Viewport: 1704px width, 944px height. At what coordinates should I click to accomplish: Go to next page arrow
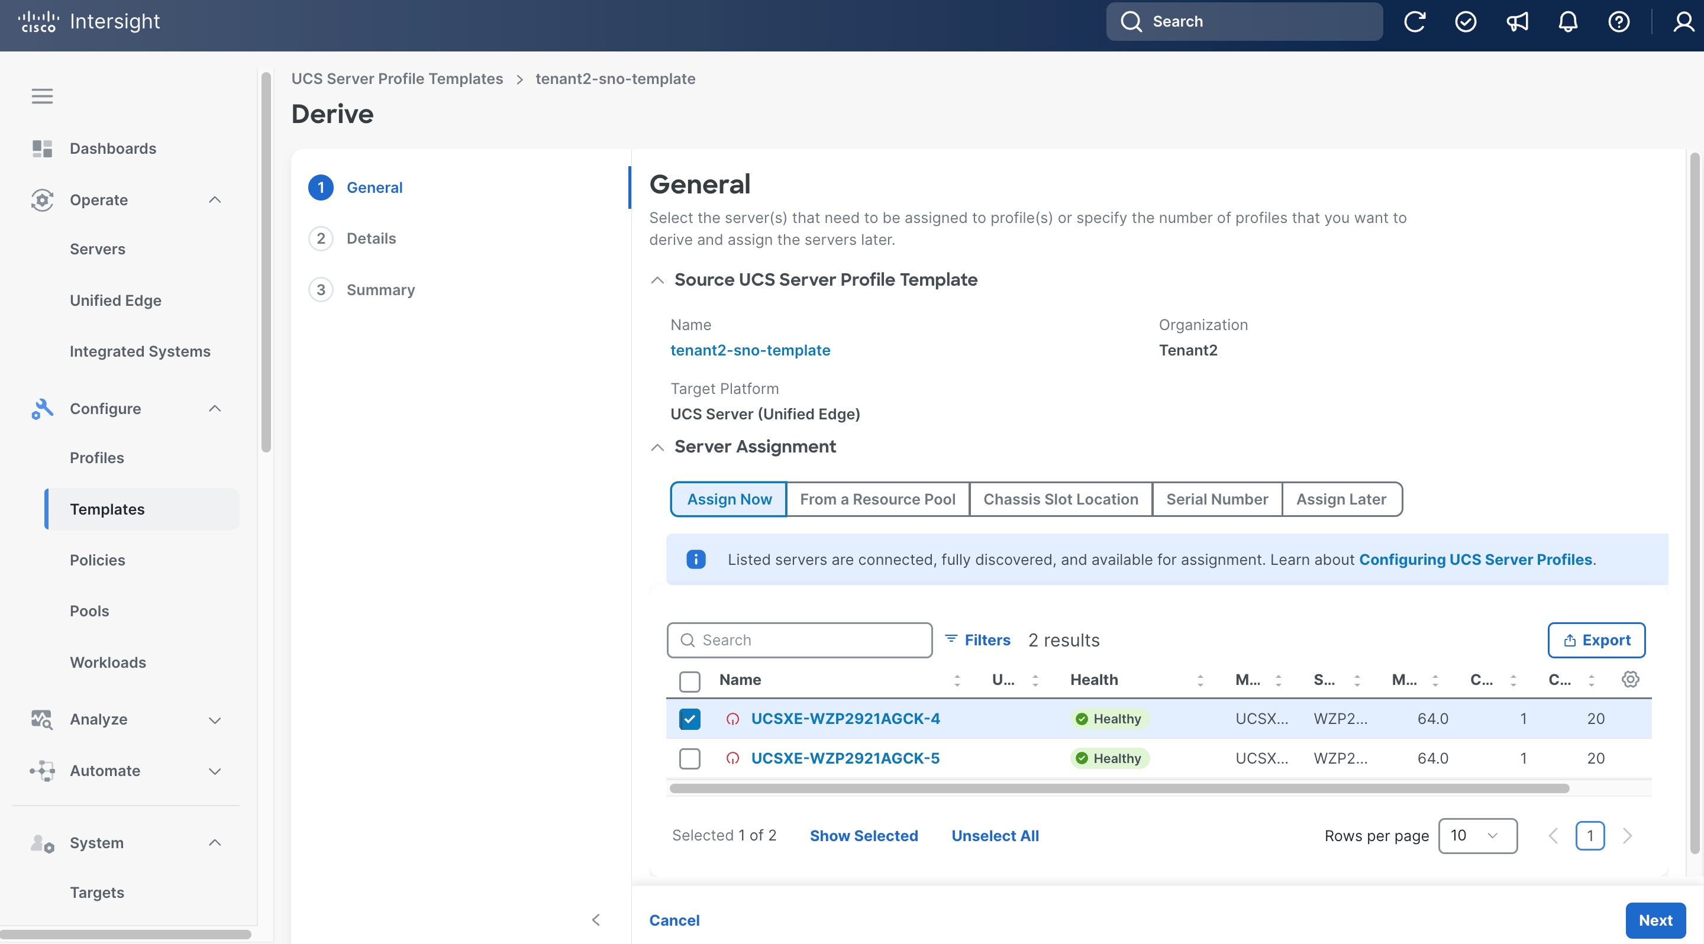point(1627,836)
